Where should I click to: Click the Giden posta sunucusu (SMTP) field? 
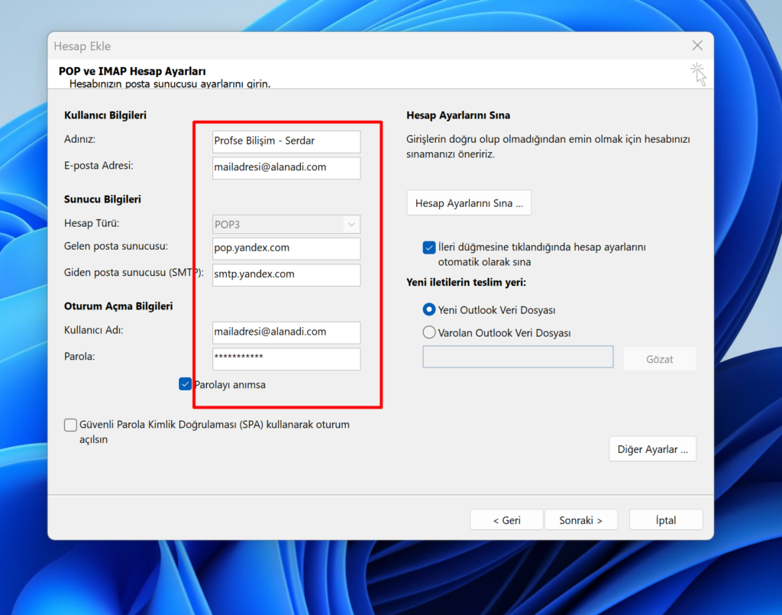tap(286, 275)
